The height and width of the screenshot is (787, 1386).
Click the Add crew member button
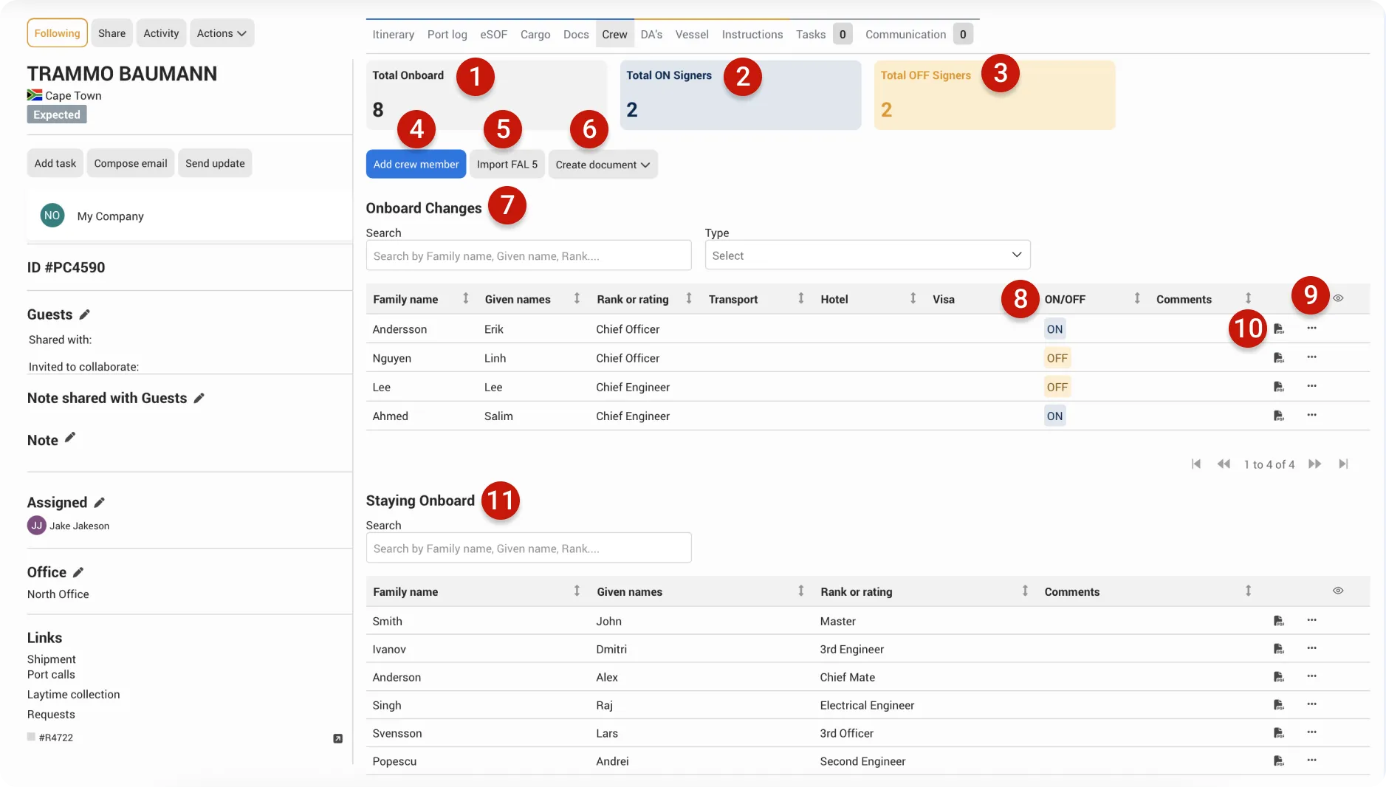click(416, 164)
